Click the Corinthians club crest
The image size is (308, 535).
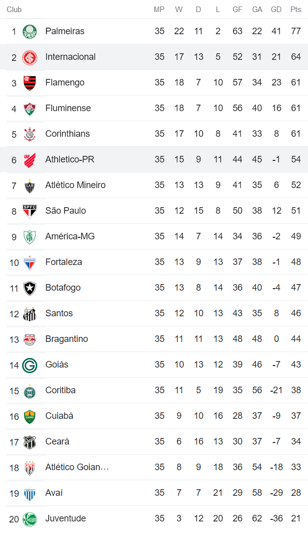point(30,134)
